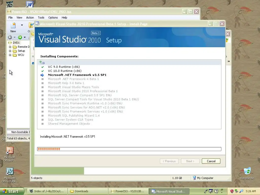260x195 pixels.
Task: Click the disabled Previous button
Action: [x=169, y=161]
